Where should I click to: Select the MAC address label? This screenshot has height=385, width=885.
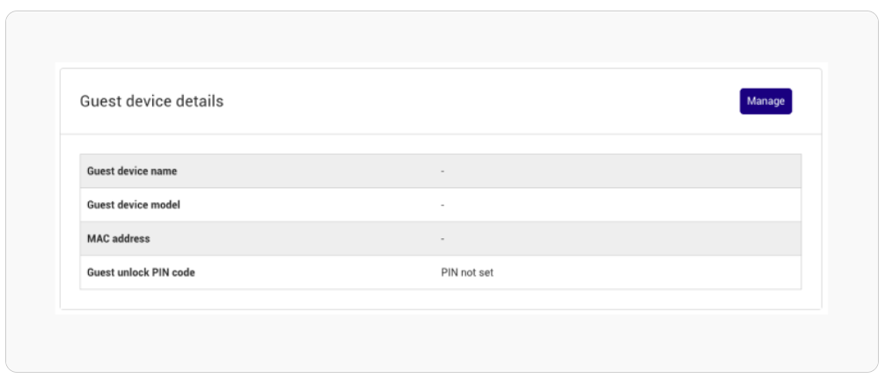(119, 239)
